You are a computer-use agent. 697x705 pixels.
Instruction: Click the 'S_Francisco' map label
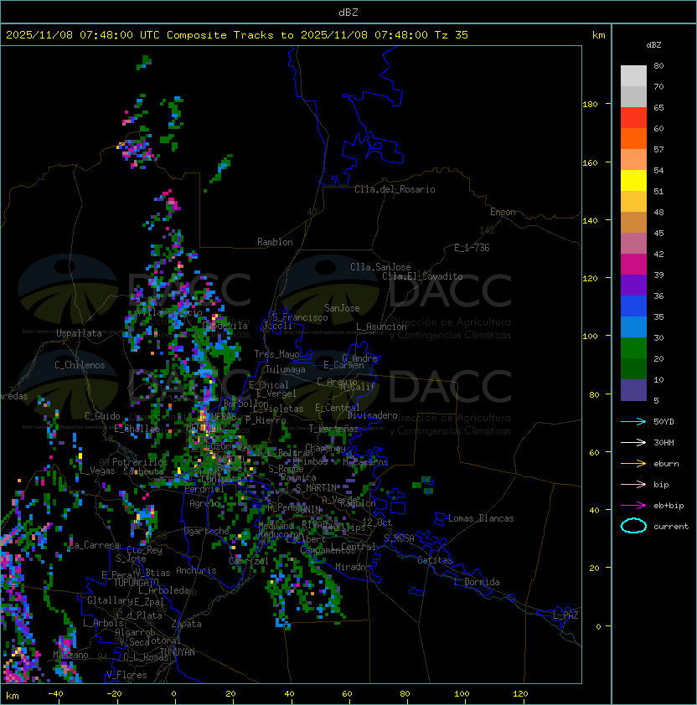300,317
